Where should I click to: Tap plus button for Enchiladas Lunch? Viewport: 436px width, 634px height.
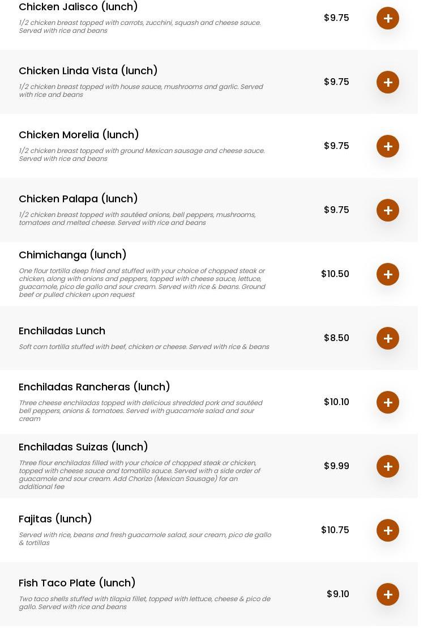click(387, 338)
